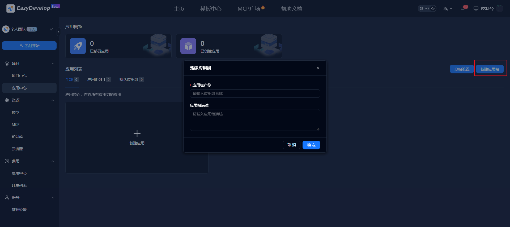Click the user avatar in header
510x227 pixels.
pos(500,8)
